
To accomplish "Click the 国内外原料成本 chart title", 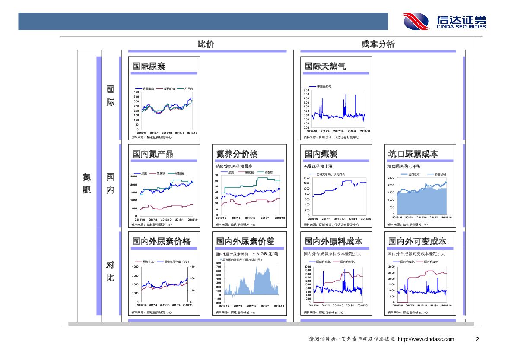I will (x=333, y=241).
